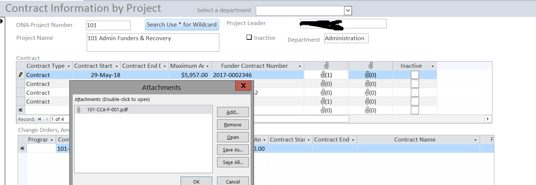The width and height of the screenshot is (536, 185).
Task: Open the Contract Name column filter arrow
Action: coord(475,140)
